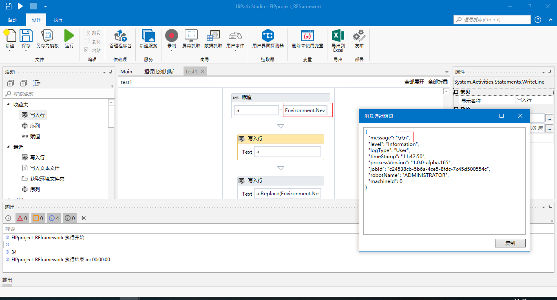
Task: Open the 启动 ribbon tab
Action: click(x=12, y=20)
